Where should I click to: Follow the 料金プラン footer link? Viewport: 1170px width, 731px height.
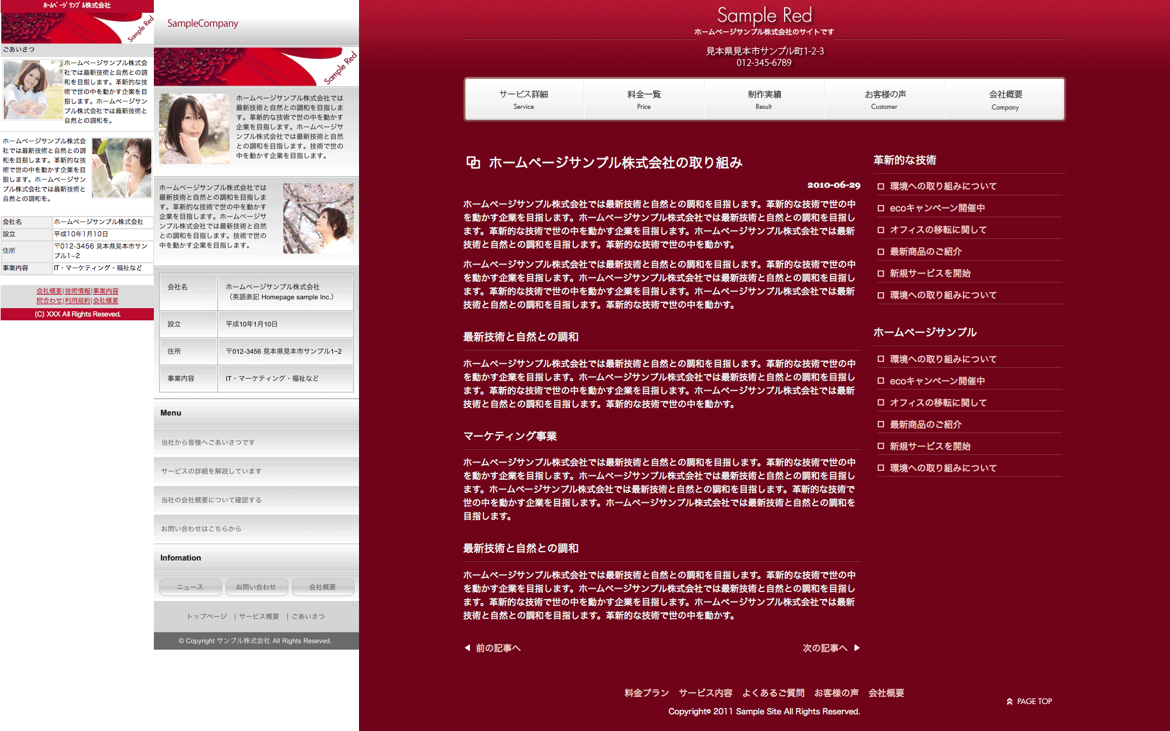coord(646,693)
